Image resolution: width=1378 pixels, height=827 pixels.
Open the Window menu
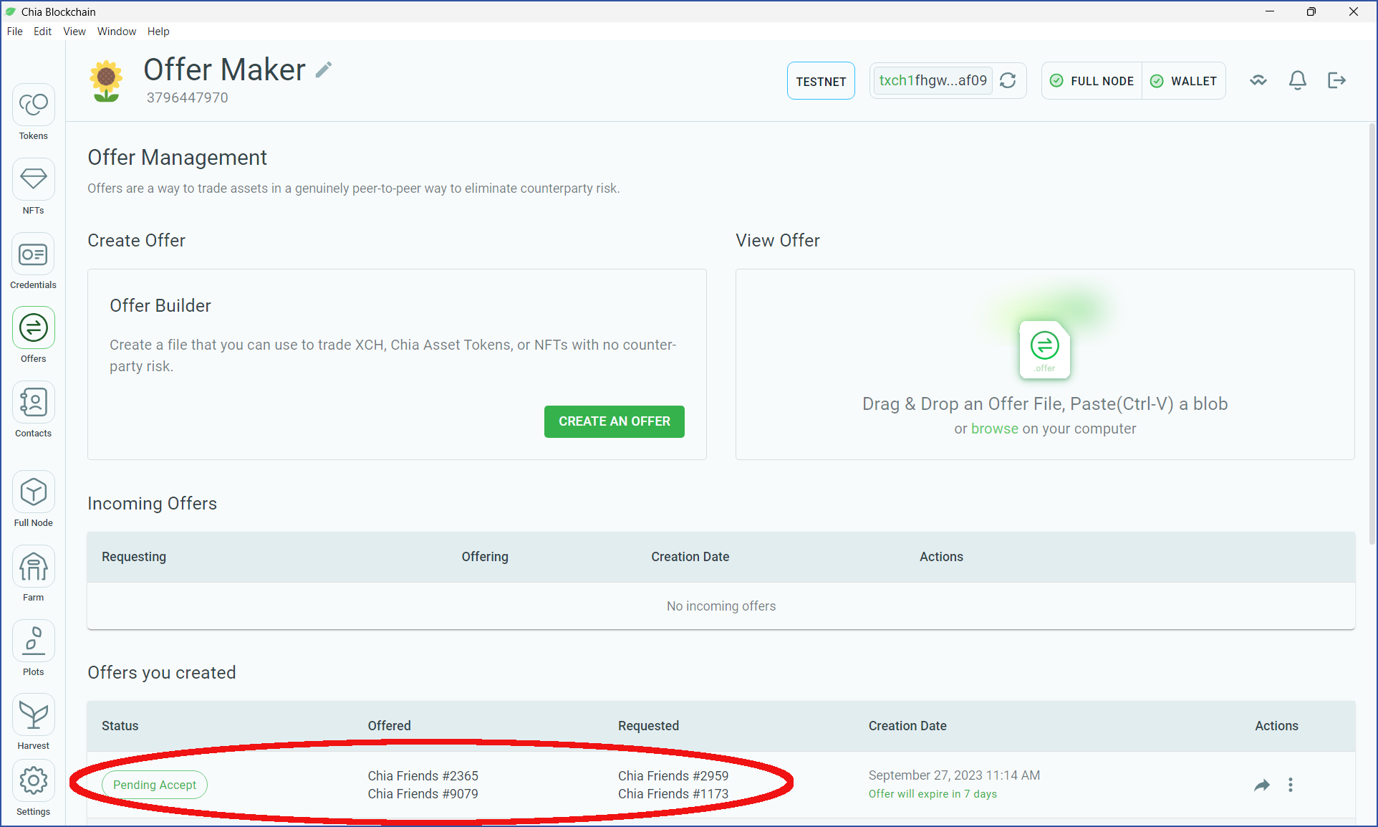coord(117,32)
